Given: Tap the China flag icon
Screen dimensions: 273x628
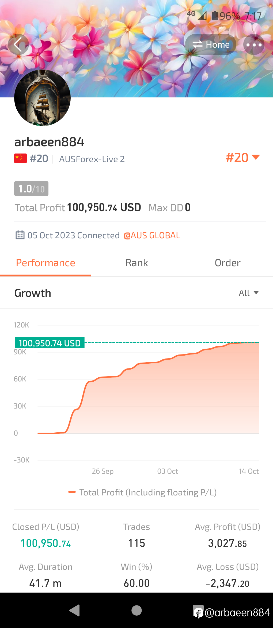Looking at the screenshot, I should [20, 159].
